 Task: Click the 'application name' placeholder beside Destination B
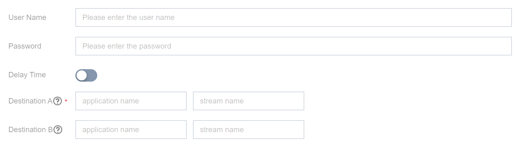coord(111,130)
